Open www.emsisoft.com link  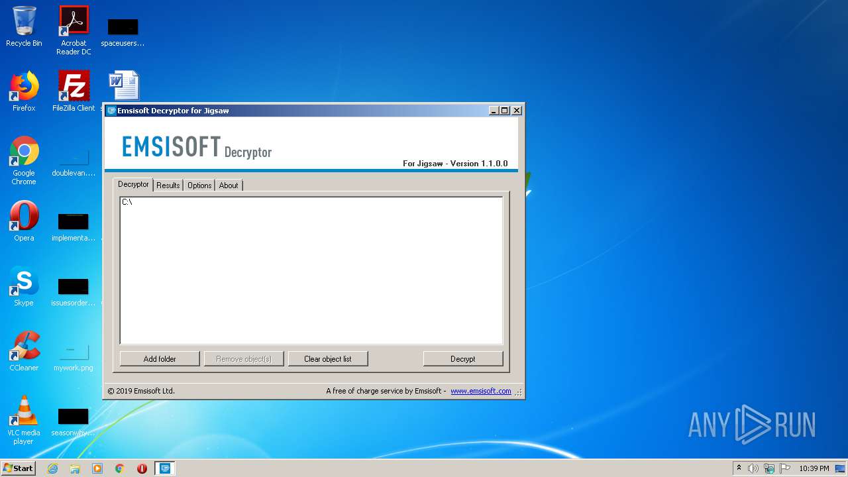coord(481,391)
